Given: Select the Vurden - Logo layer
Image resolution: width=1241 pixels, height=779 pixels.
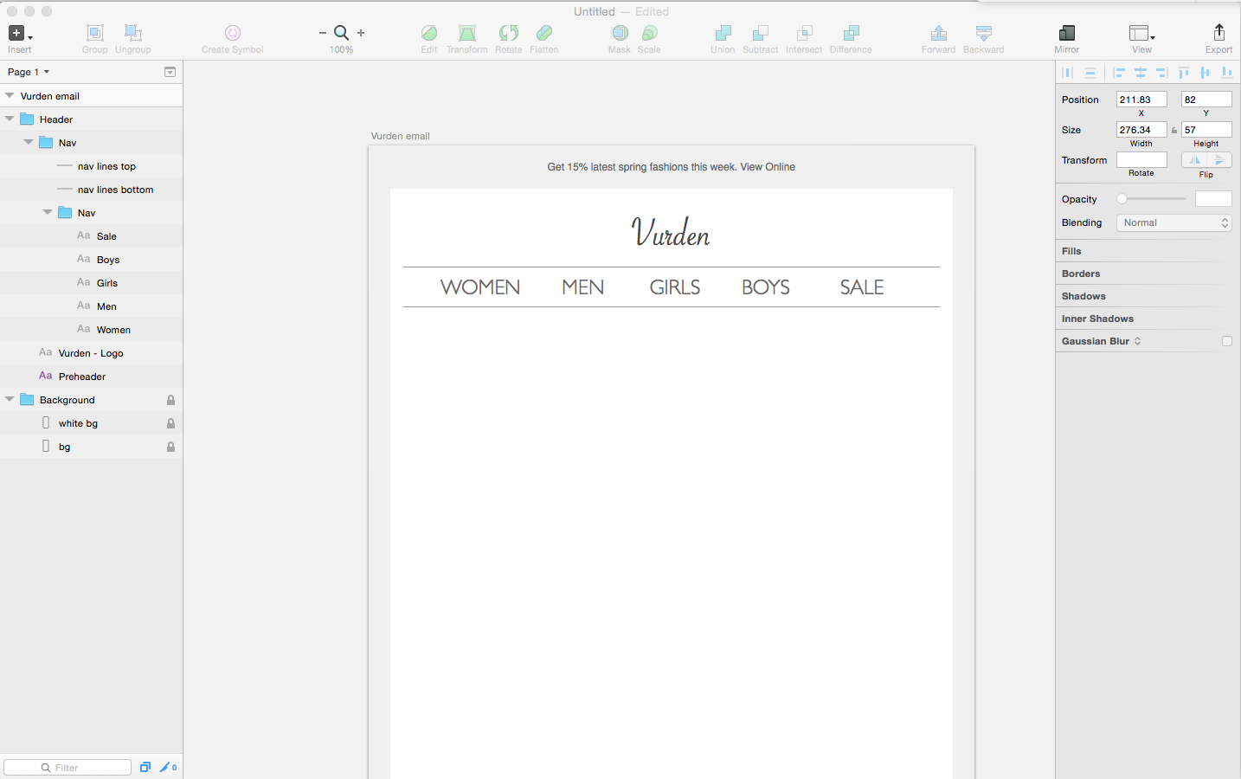Looking at the screenshot, I should point(91,353).
